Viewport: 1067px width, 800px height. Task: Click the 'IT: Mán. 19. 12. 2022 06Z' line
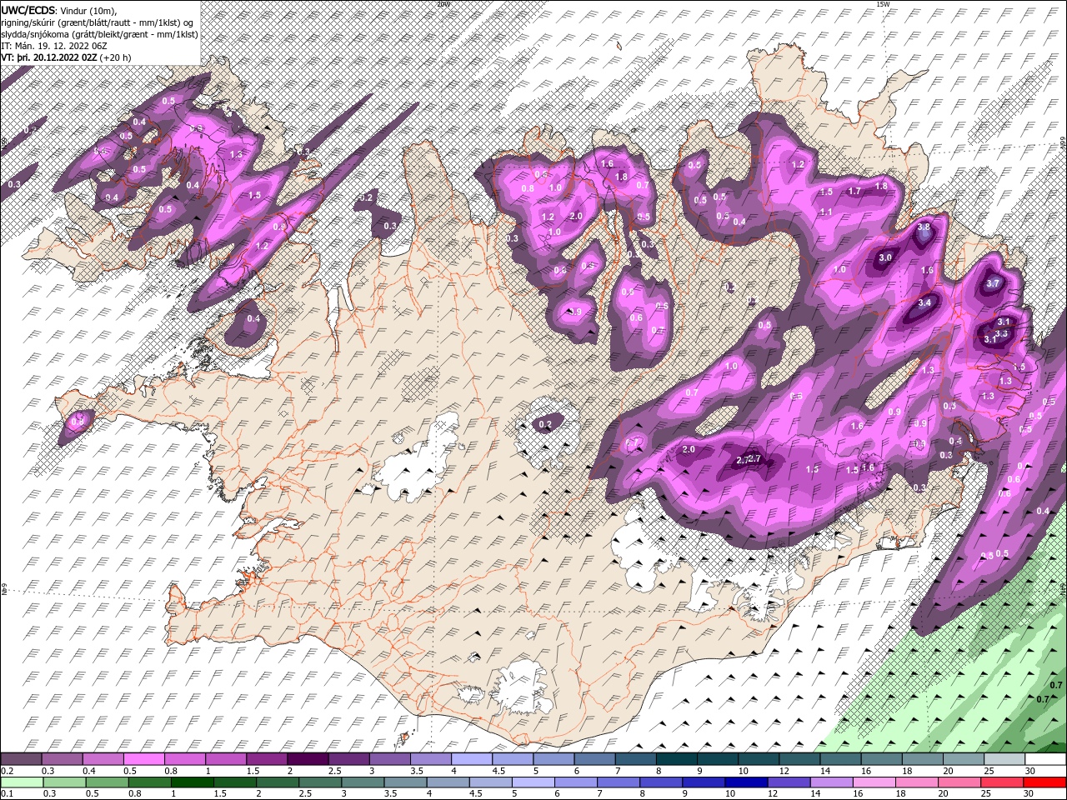(x=54, y=46)
